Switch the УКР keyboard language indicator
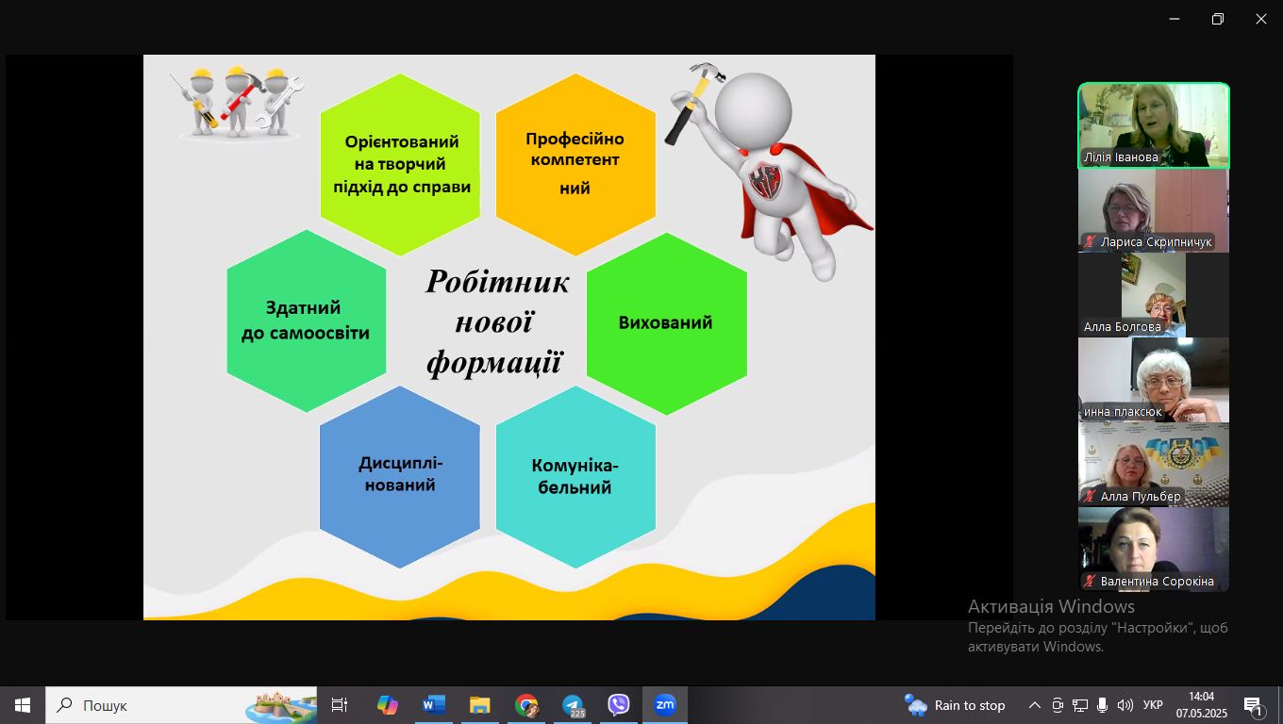This screenshot has width=1283, height=724. [x=1153, y=705]
